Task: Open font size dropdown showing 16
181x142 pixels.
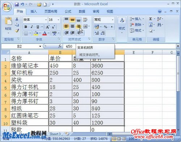Action: [x=58, y=20]
